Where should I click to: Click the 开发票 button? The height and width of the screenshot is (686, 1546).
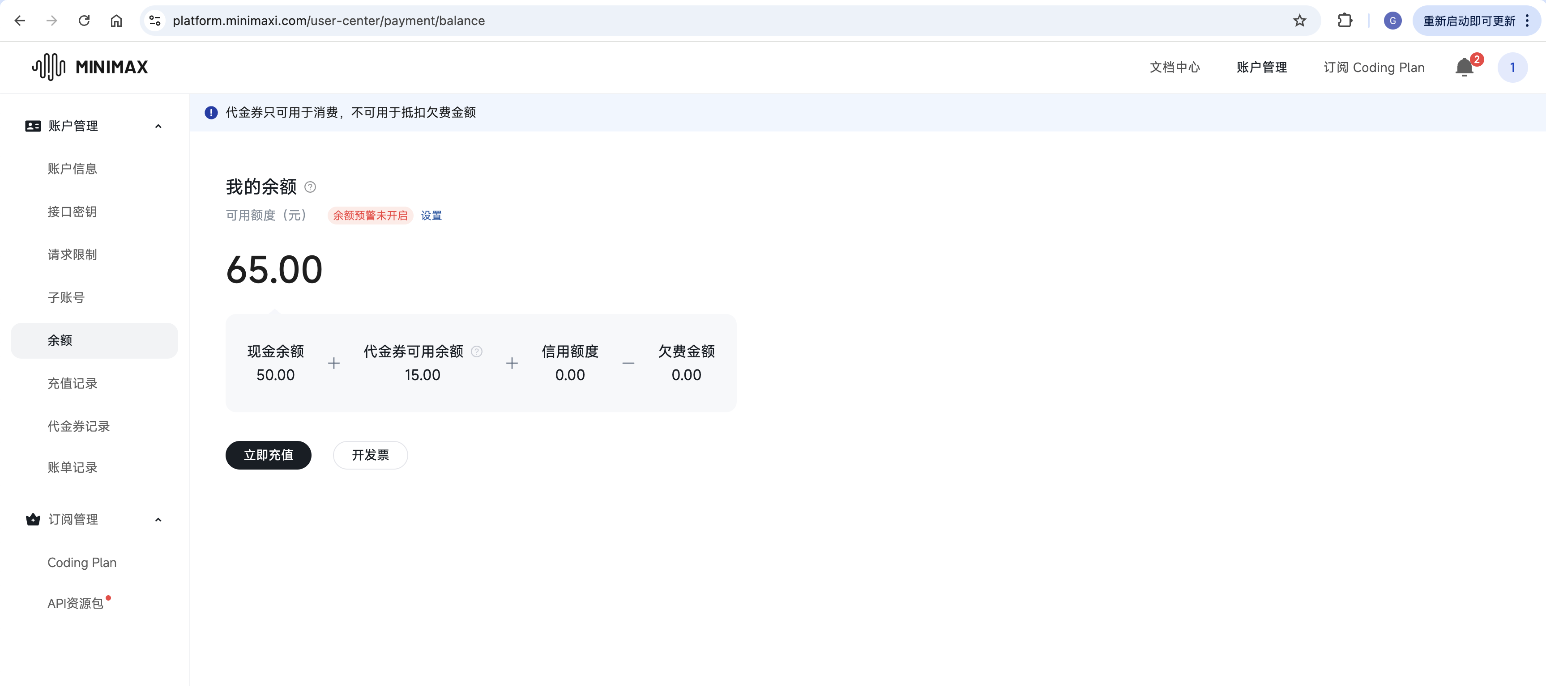tap(370, 455)
